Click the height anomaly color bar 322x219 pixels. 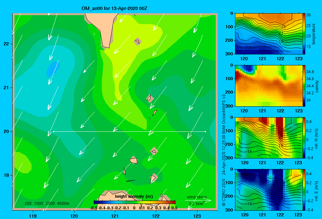135,202
